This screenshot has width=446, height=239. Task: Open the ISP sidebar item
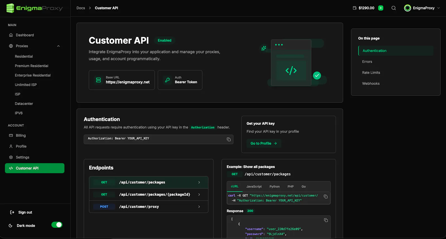pos(18,94)
